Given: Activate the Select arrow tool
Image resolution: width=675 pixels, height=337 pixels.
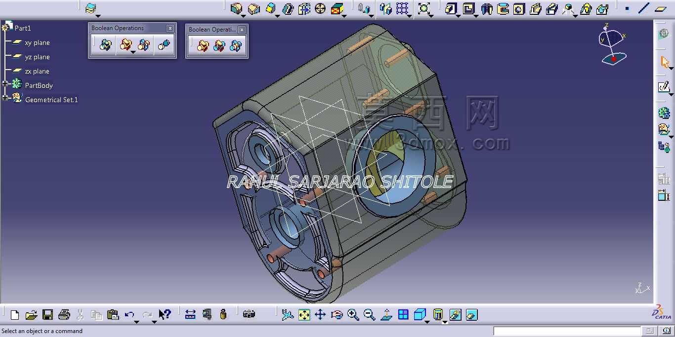Looking at the screenshot, I should [664, 62].
